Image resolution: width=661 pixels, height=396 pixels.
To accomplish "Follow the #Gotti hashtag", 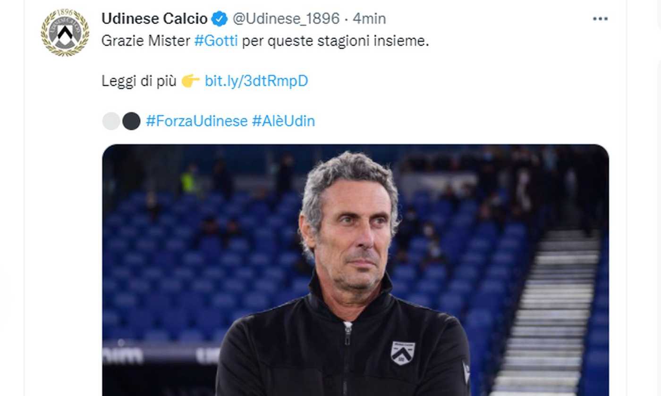I will pos(216,41).
